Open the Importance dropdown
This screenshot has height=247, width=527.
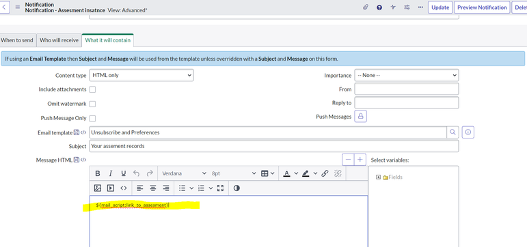[407, 75]
